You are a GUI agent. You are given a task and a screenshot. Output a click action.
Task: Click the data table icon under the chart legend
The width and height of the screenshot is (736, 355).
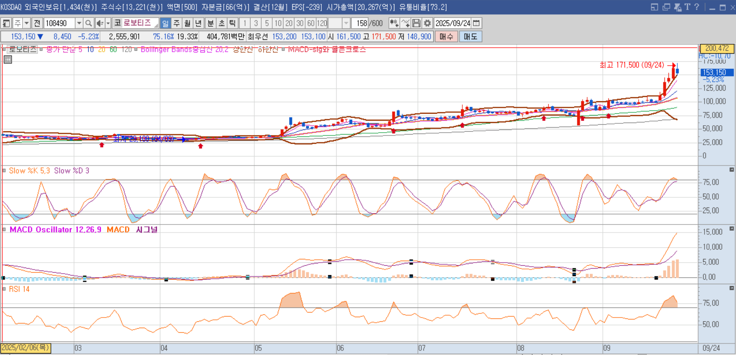(7, 59)
